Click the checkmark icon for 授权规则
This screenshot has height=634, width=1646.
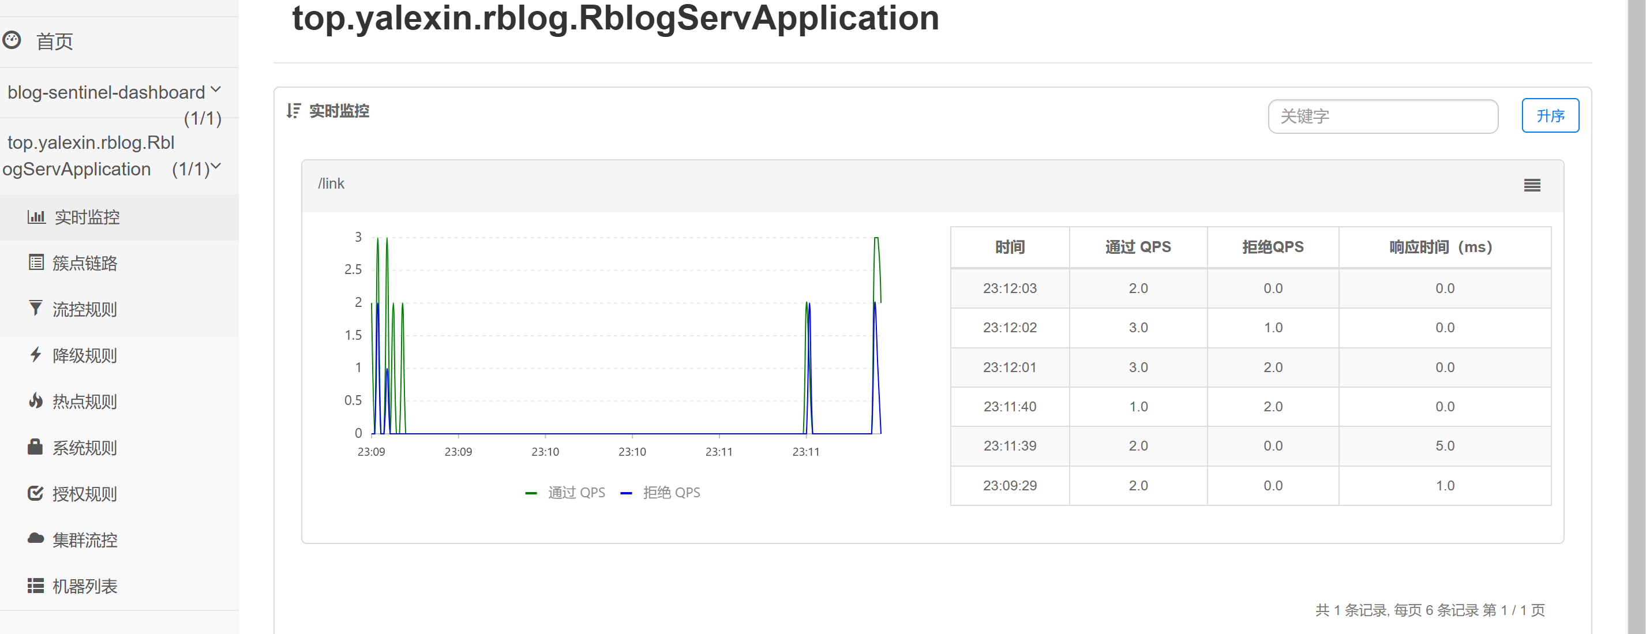36,493
